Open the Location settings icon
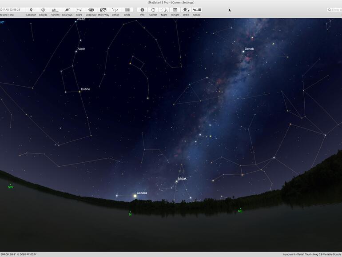 click(x=31, y=10)
